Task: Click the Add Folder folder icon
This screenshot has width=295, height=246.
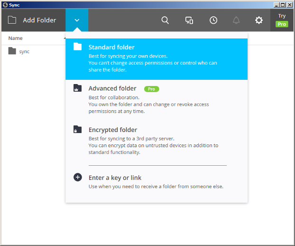Action: pyautogui.click(x=12, y=20)
